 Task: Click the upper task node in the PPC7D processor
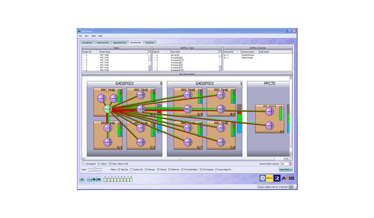pyautogui.click(x=269, y=111)
